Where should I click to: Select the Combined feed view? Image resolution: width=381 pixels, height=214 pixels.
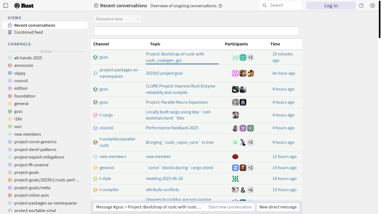[x=45, y=32]
